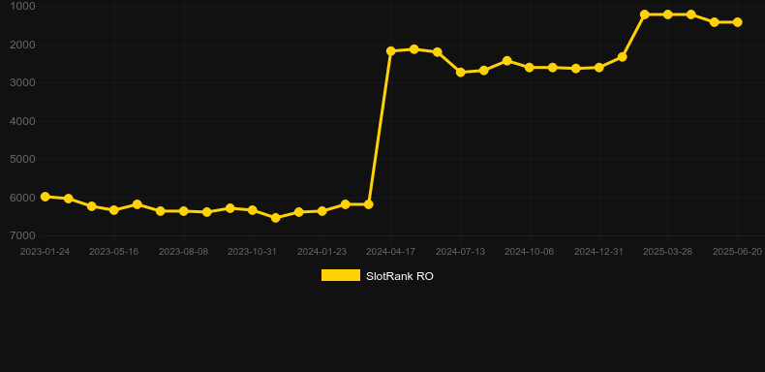
Task: Select the data point above 2024-10-06
Action: [x=530, y=68]
